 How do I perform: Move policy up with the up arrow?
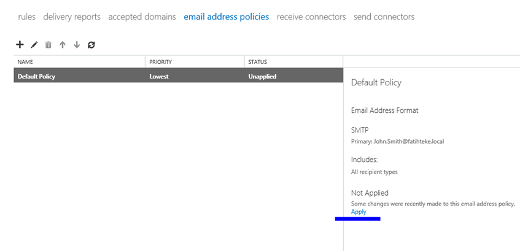[x=63, y=45]
